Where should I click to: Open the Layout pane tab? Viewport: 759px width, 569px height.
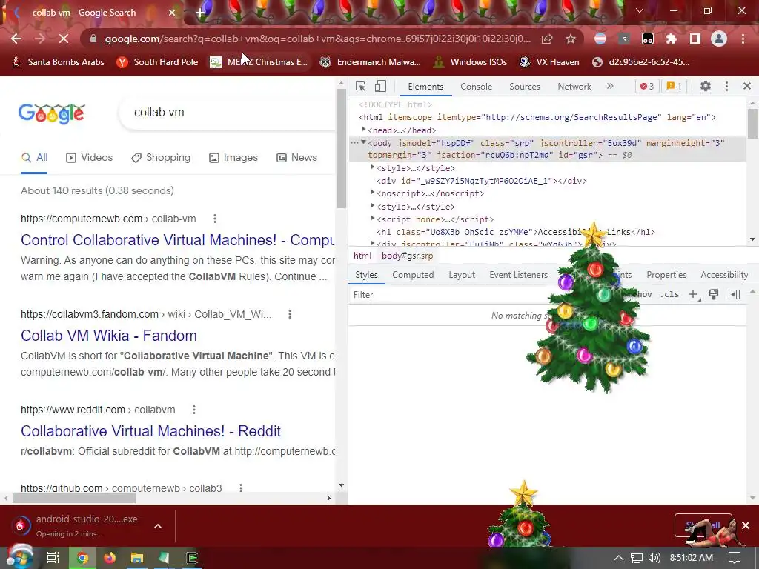pyautogui.click(x=461, y=275)
